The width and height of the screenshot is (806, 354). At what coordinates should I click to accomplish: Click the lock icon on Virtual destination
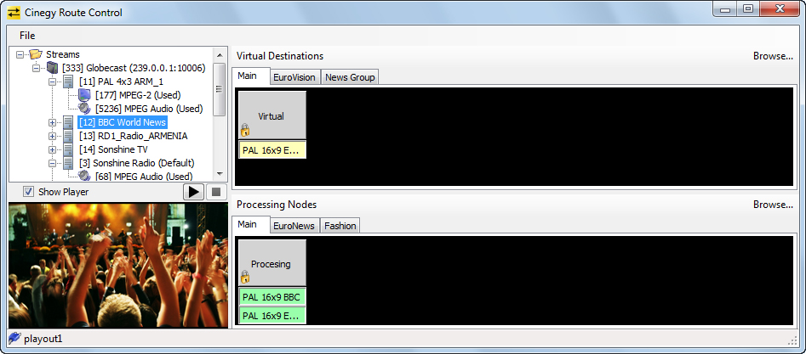point(245,131)
